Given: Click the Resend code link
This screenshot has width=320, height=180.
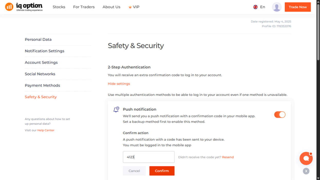Looking at the screenshot, I should [228, 157].
